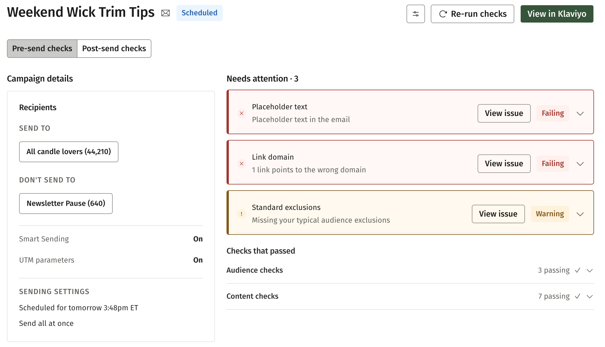Click checkmark icon next to 3 passing

578,270
